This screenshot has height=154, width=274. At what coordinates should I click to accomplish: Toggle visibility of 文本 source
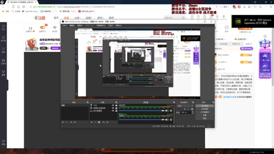[113, 105]
